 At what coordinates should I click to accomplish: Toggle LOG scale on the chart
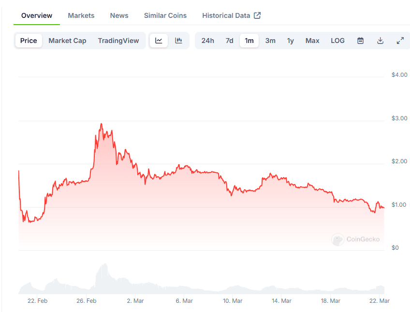[x=337, y=41]
